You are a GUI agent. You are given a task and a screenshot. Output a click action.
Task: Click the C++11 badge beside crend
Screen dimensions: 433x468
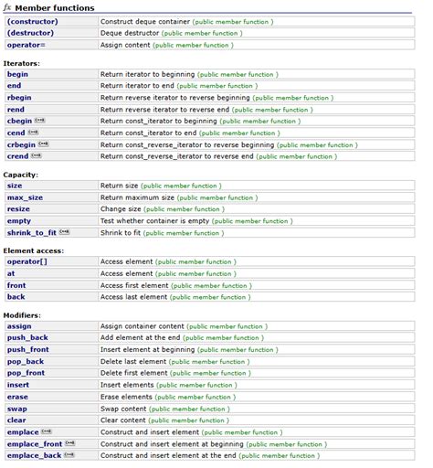coord(37,155)
